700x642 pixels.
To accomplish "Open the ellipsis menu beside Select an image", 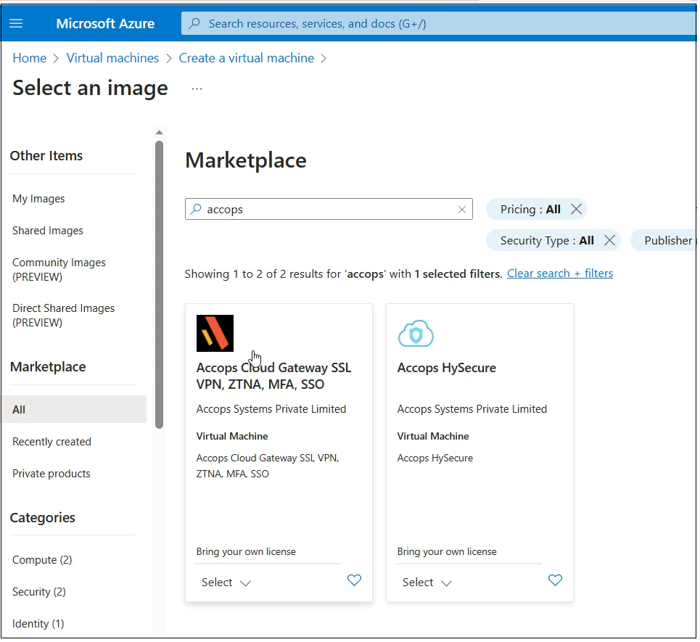I will (x=197, y=89).
